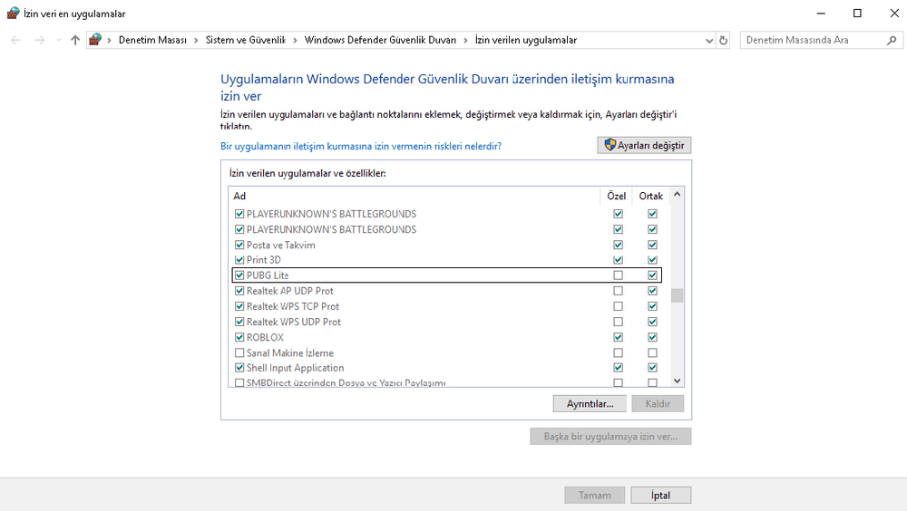The width and height of the screenshot is (907, 511).
Task: Click the Tamam button
Action: tap(595, 496)
